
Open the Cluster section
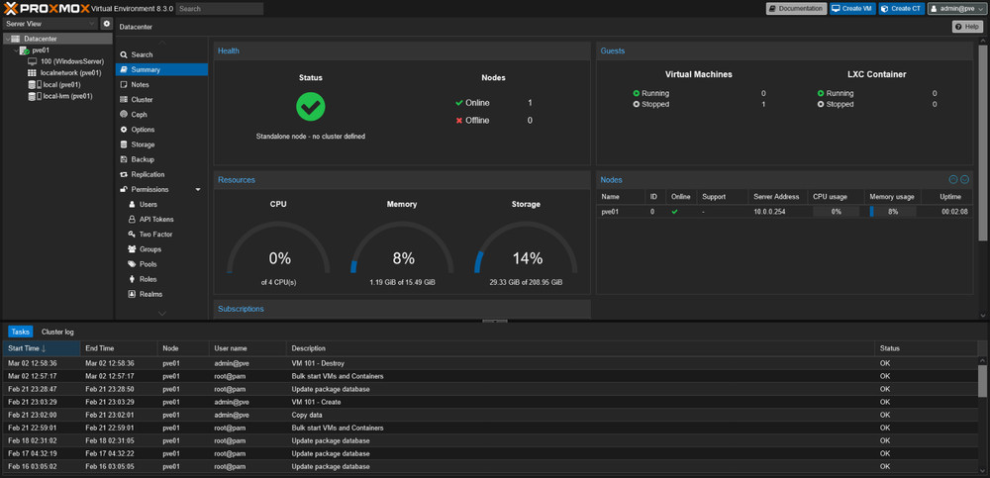tap(161, 100)
